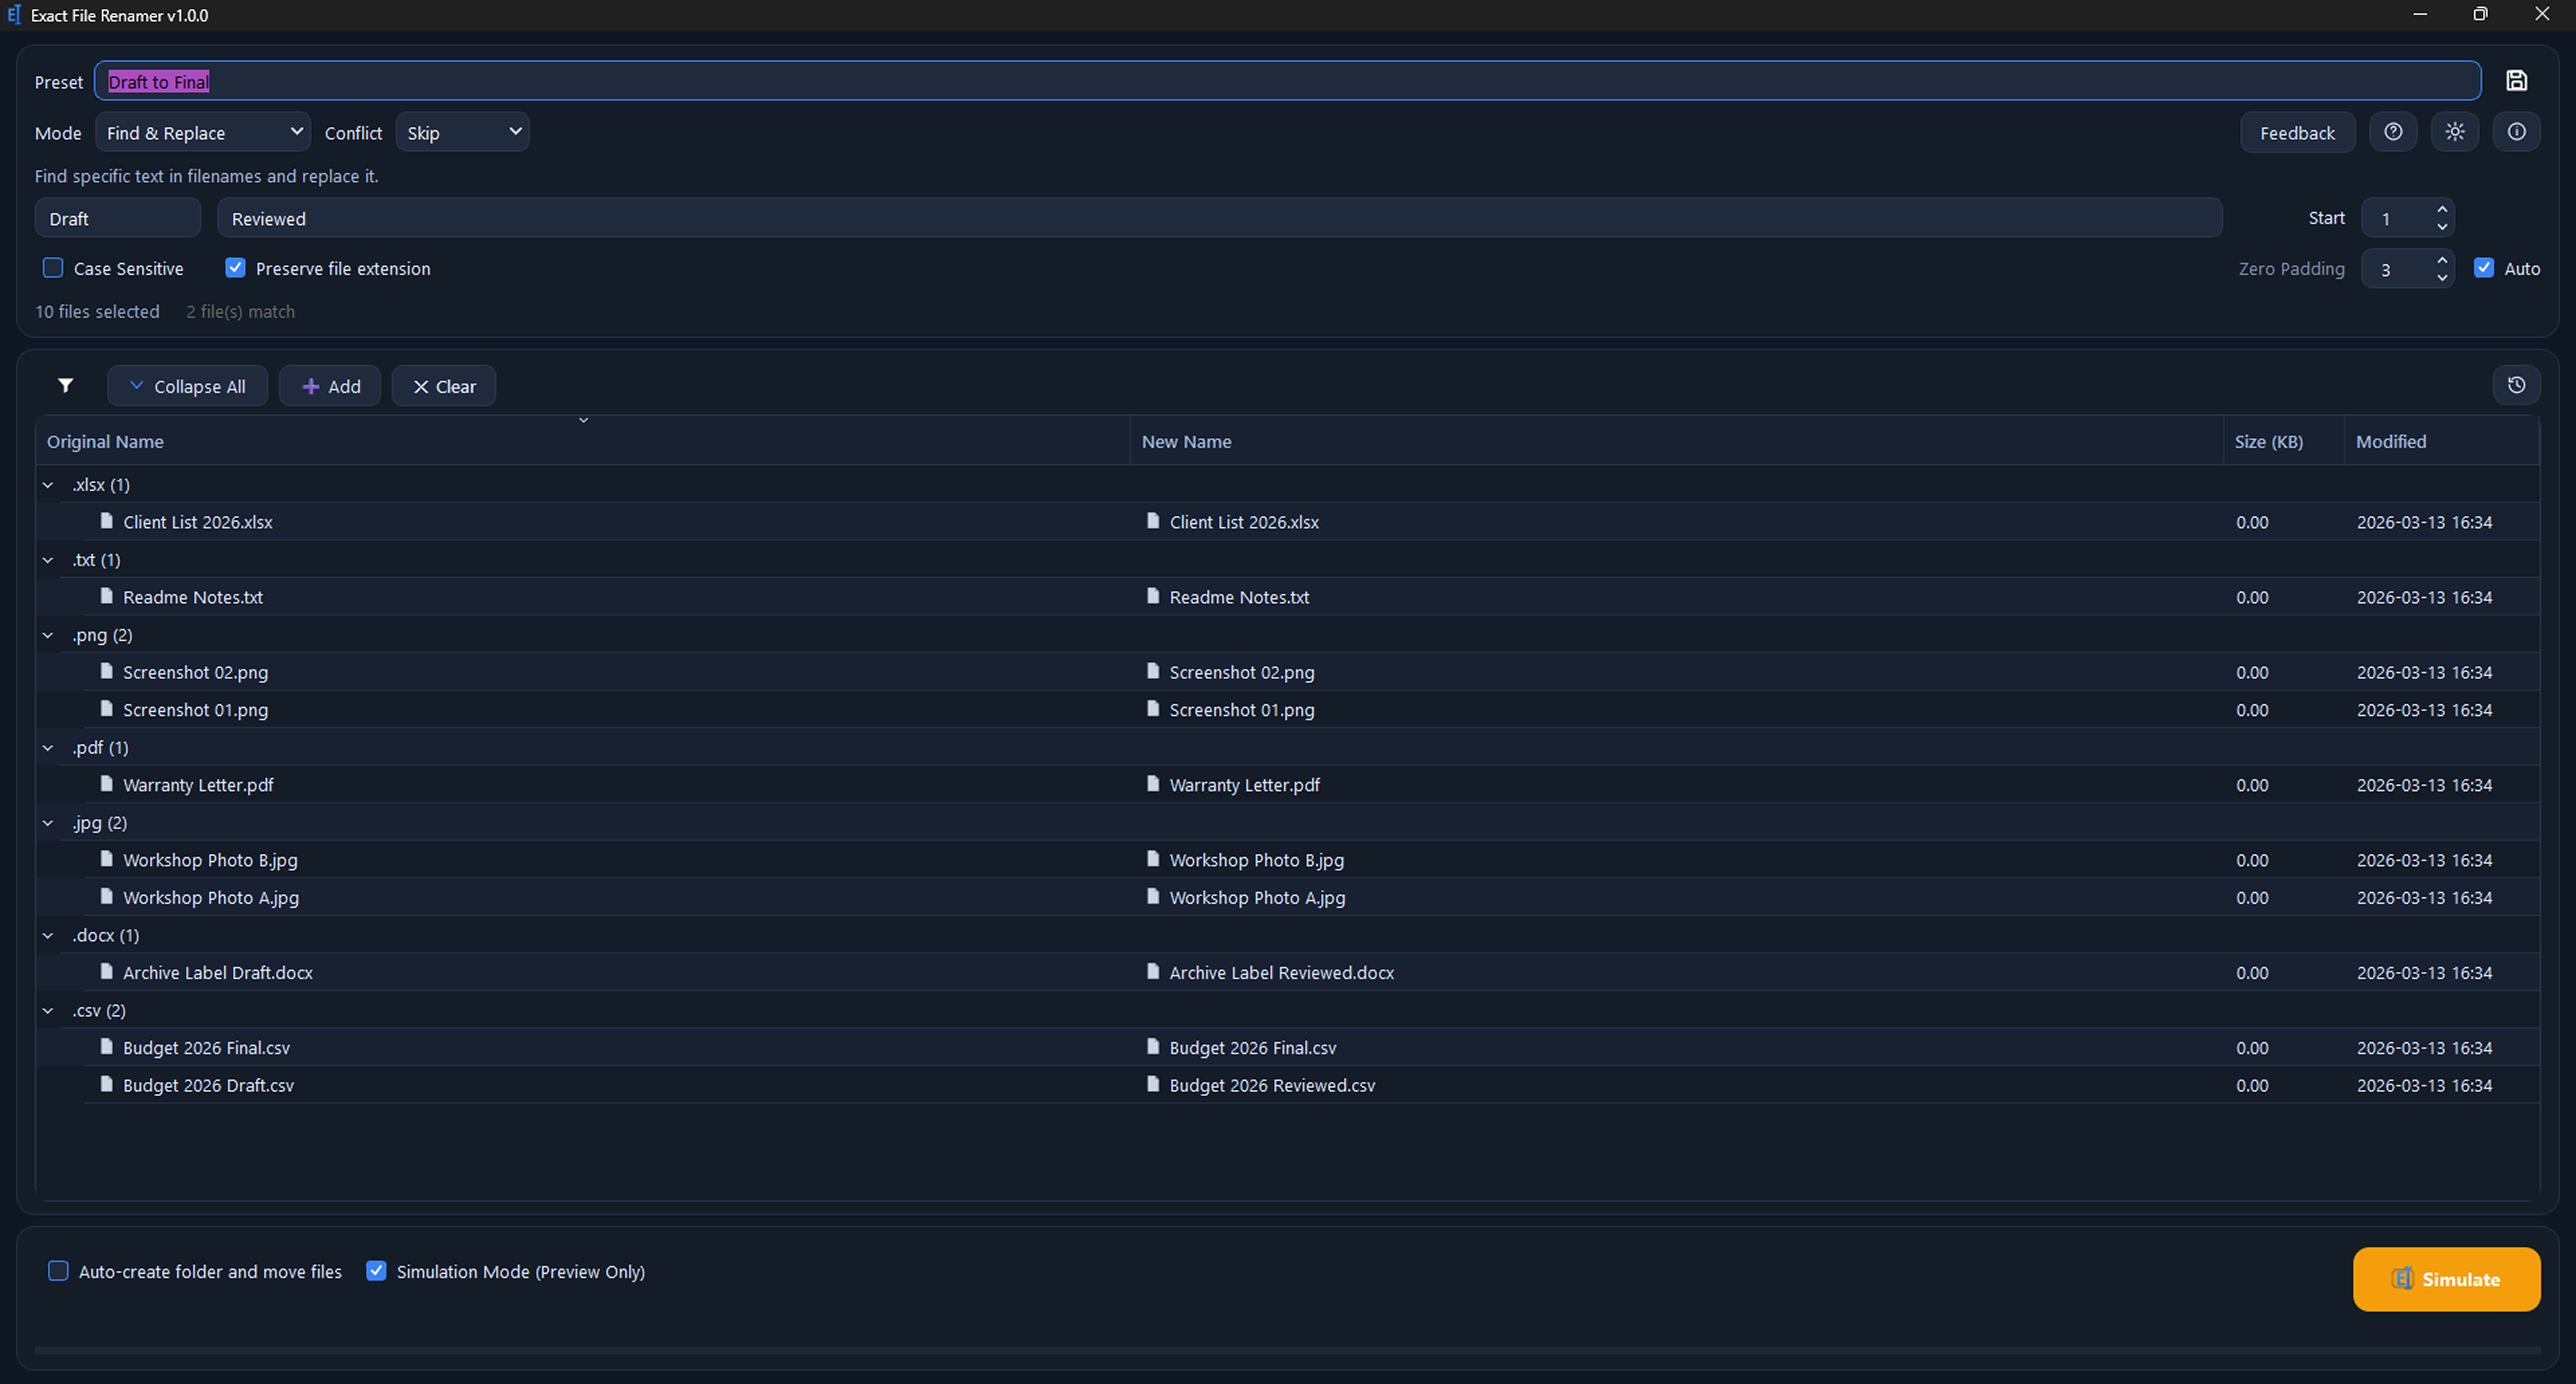Collapse the .csv file group
The height and width of the screenshot is (1384, 2576).
pyautogui.click(x=47, y=1010)
